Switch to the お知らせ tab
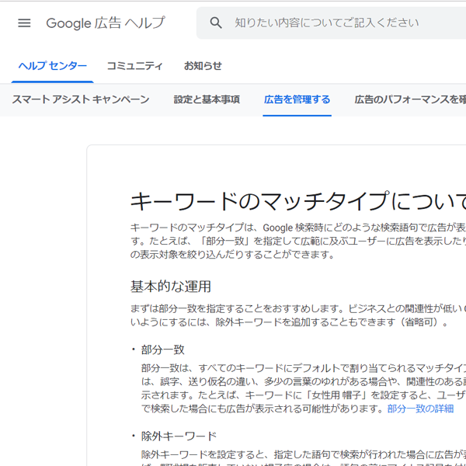This screenshot has width=466, height=466. [203, 66]
